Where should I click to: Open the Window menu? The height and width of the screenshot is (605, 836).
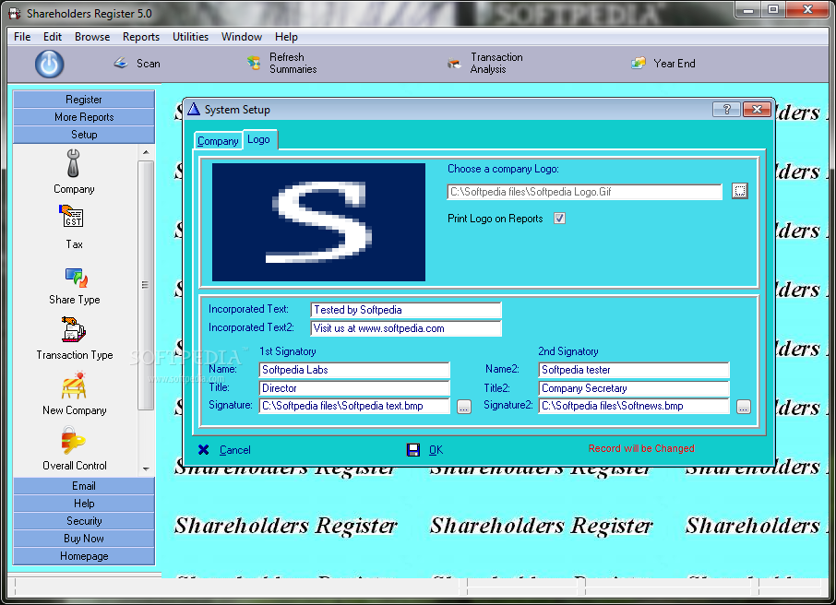coord(242,37)
